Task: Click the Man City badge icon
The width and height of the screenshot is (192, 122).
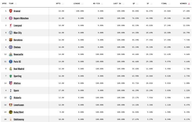Action: point(10,33)
